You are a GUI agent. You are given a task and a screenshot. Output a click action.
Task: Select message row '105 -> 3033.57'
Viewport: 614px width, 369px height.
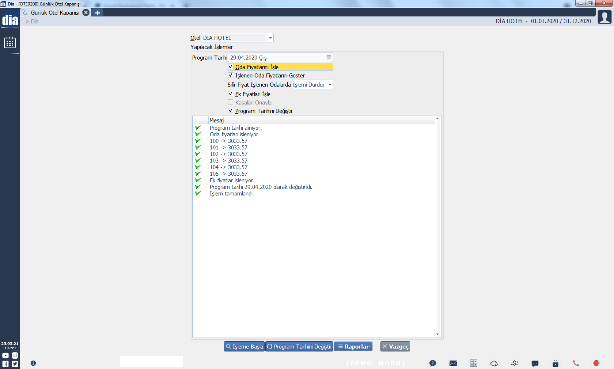point(314,174)
